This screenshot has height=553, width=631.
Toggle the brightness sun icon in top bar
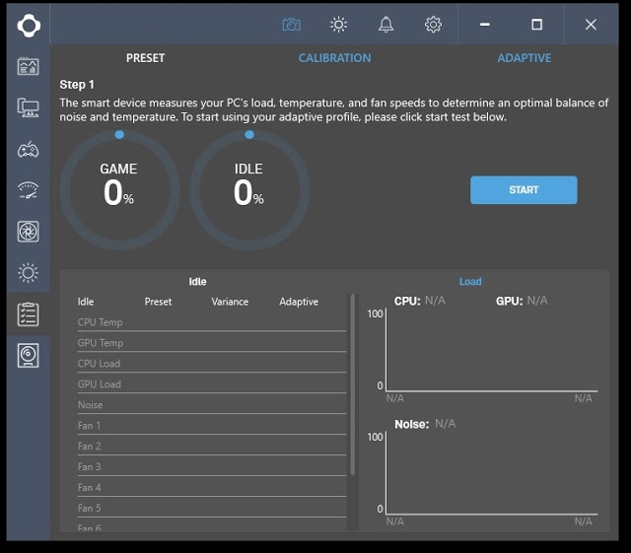338,25
